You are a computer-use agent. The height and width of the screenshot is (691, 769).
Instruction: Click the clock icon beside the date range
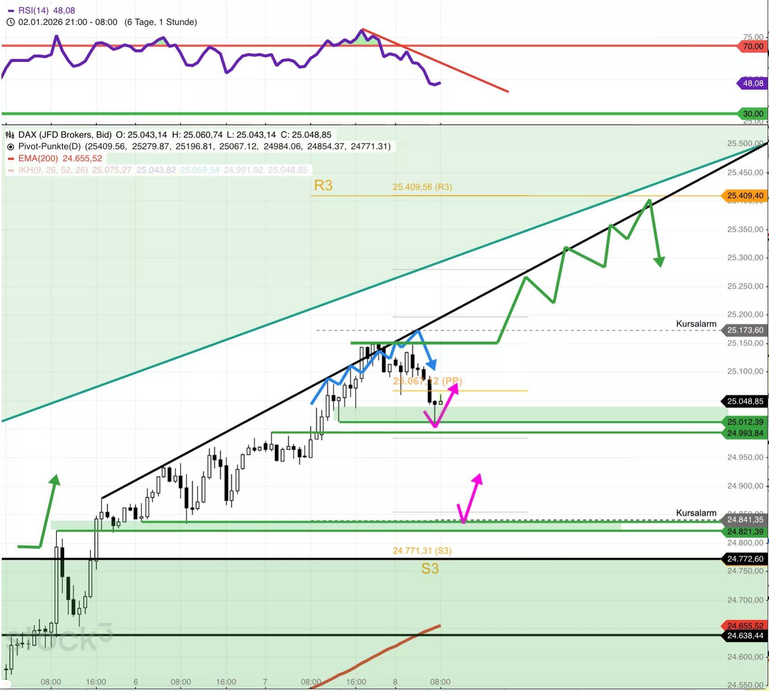(11, 22)
